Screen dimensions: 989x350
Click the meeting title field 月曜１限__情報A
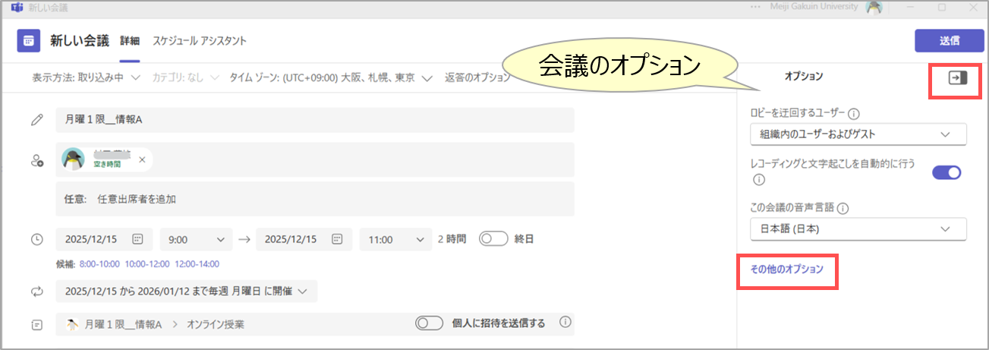click(314, 120)
